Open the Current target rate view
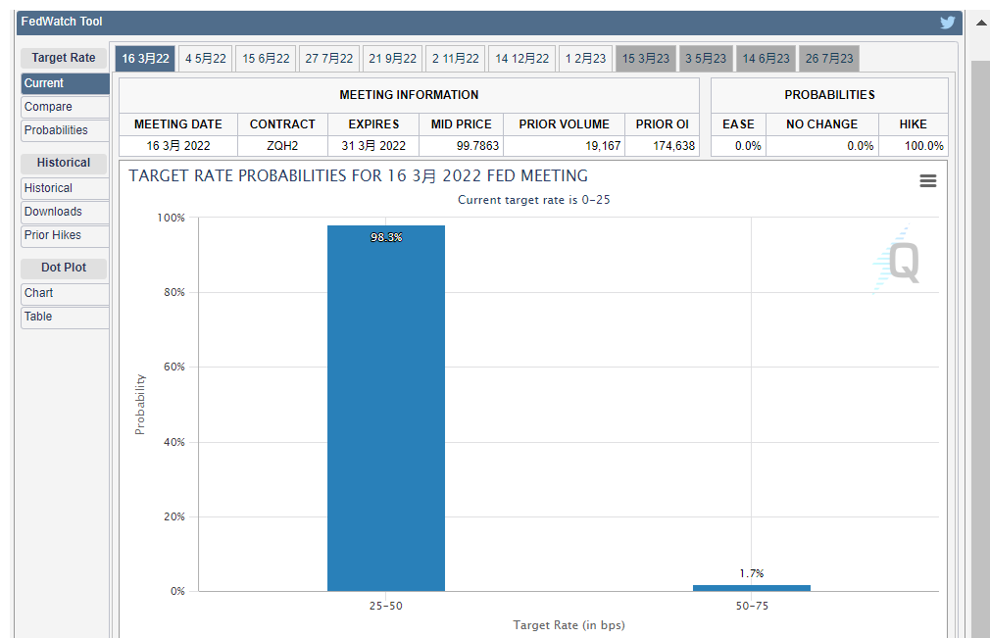 coord(65,83)
